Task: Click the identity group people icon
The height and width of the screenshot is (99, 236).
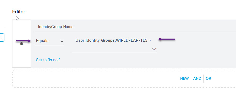Action: coord(22,44)
